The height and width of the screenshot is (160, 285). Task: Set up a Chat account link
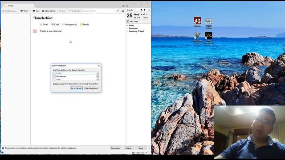coord(55,24)
